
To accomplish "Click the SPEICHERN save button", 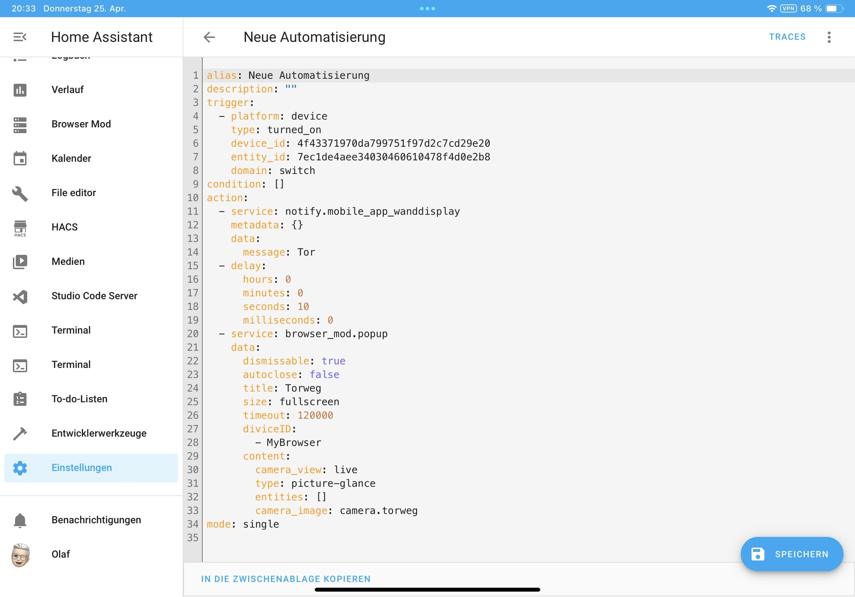I will click(x=792, y=554).
